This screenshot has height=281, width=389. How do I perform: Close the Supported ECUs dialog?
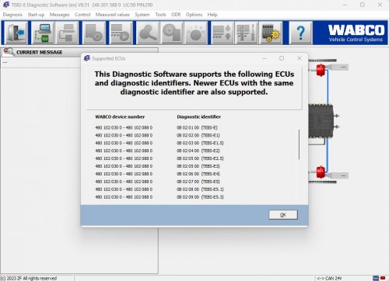pyautogui.click(x=300, y=58)
